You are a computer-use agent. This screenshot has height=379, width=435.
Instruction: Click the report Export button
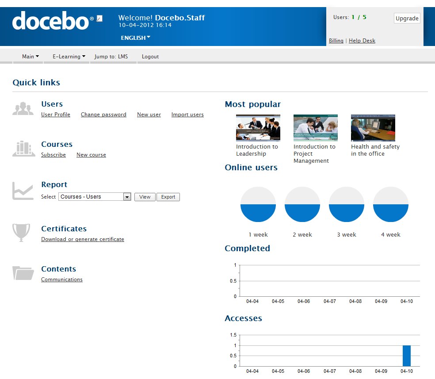(x=168, y=197)
